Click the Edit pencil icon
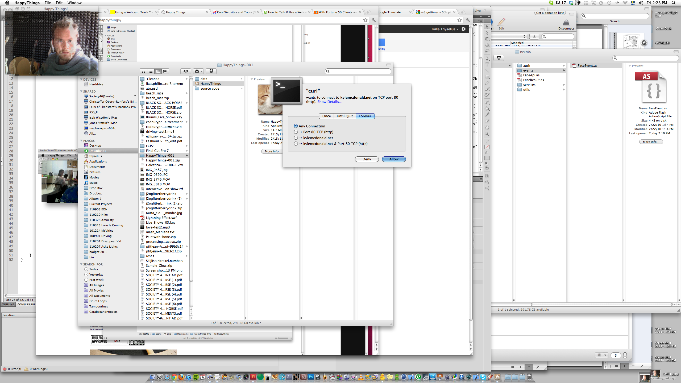Screen dimensions: 681x383 [501, 22]
